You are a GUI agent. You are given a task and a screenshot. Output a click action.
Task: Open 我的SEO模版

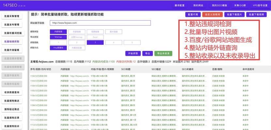pos(219,6)
